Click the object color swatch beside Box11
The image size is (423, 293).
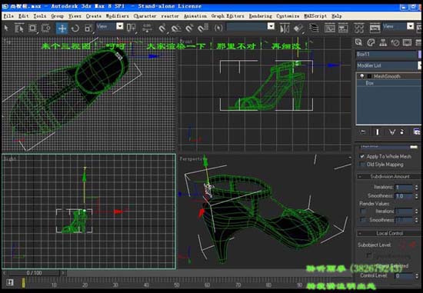pos(420,55)
